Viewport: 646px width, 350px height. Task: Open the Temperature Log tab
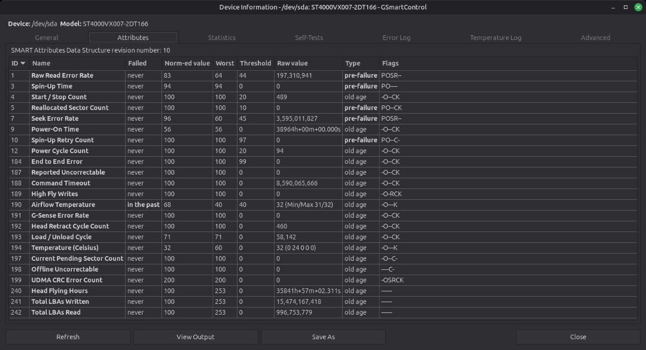pos(496,38)
